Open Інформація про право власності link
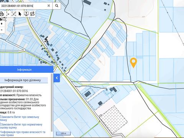The width and height of the screenshot is (184, 138). tap(23, 133)
